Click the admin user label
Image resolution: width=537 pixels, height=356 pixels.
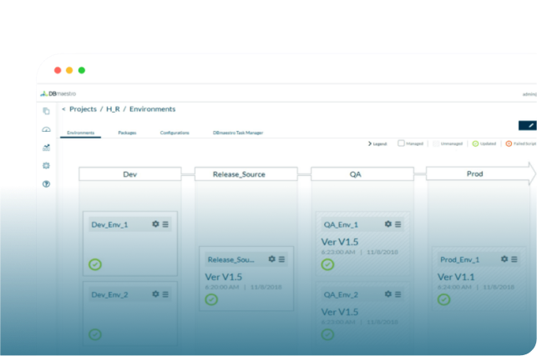click(529, 94)
